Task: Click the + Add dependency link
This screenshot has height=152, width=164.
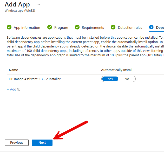Action: 11,89
